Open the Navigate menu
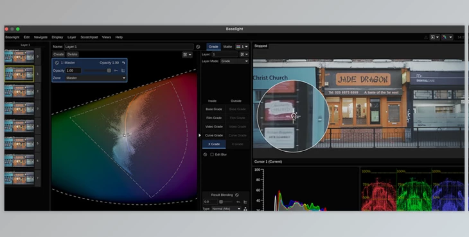 40,37
